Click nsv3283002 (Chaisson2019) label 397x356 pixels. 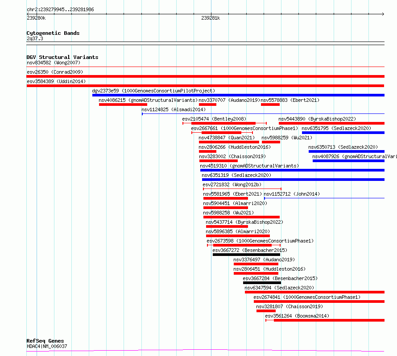pyautogui.click(x=232, y=156)
